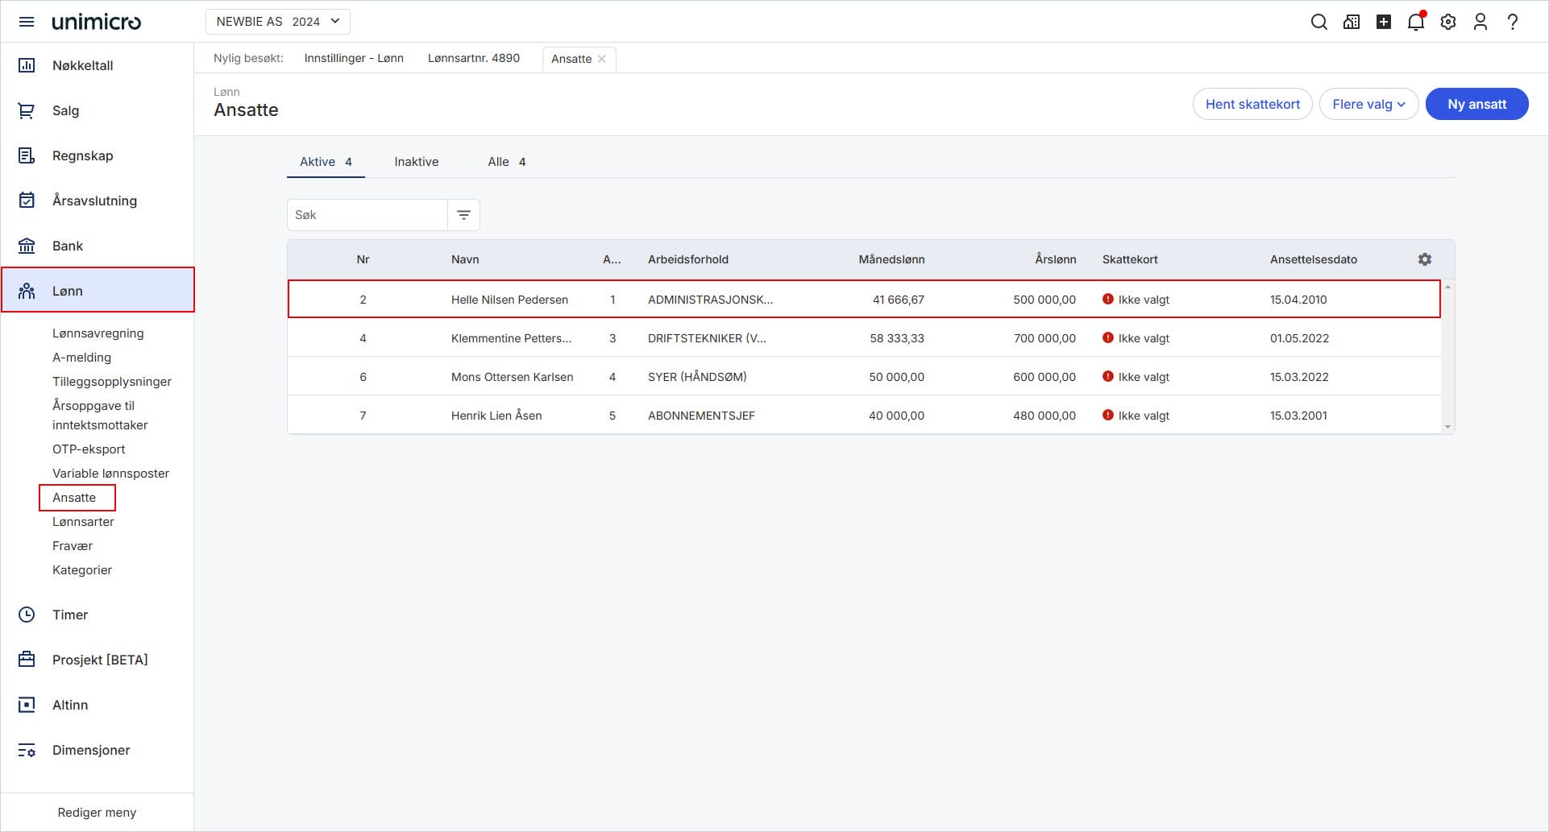
Task: Click the filter icon beside search
Action: (x=463, y=215)
